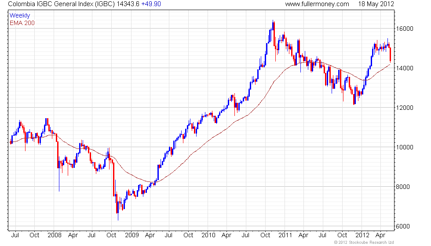Click the peak candlestick near 16400 in late 2010
The width and height of the screenshot is (431, 246).
tap(273, 26)
